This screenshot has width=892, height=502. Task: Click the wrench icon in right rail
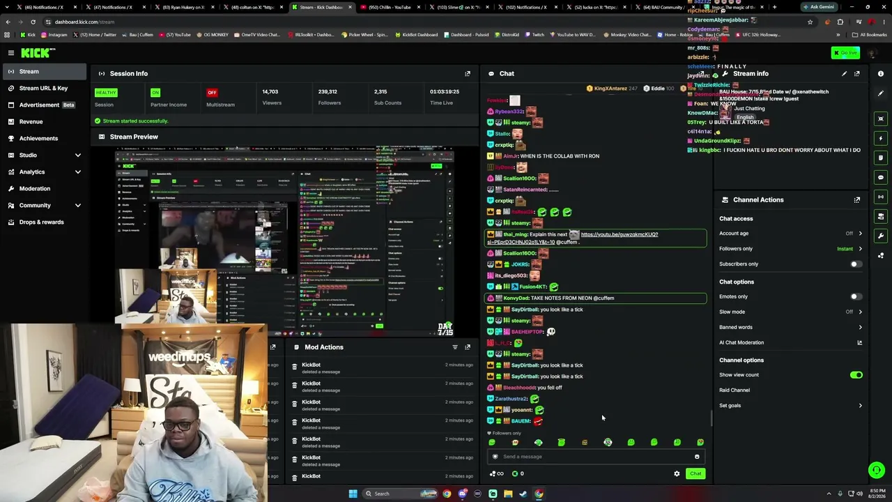881,236
